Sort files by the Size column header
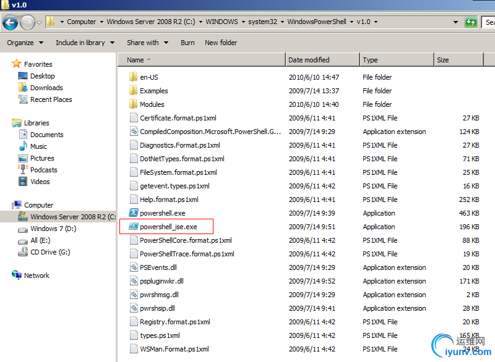The image size is (495, 362). click(458, 60)
